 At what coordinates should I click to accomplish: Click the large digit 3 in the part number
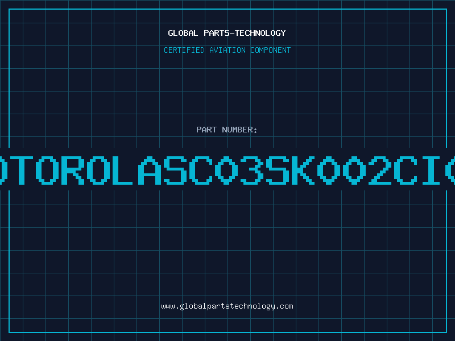click(252, 170)
